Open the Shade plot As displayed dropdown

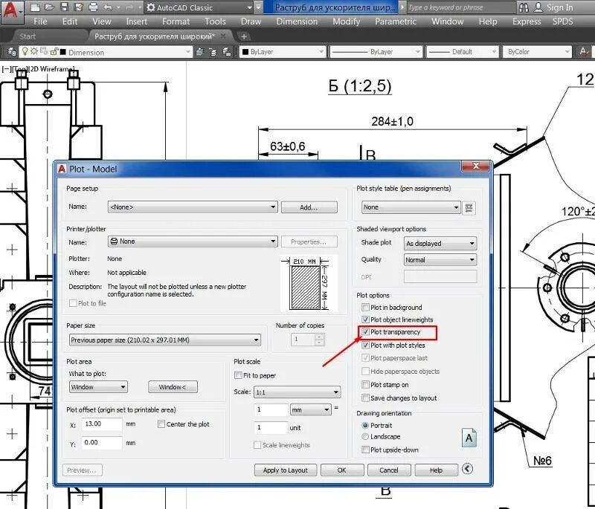[x=440, y=243]
